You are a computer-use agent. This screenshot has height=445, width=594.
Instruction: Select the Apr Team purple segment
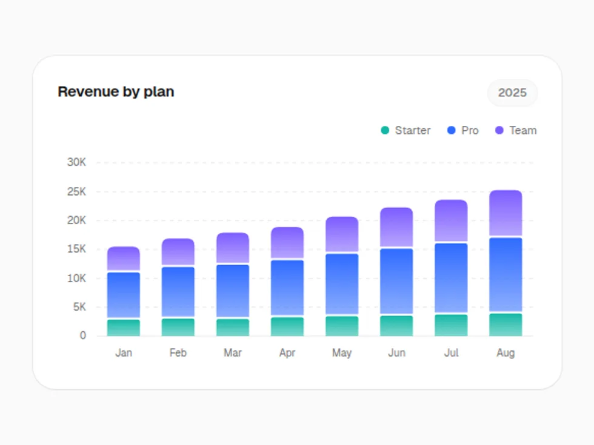(287, 243)
